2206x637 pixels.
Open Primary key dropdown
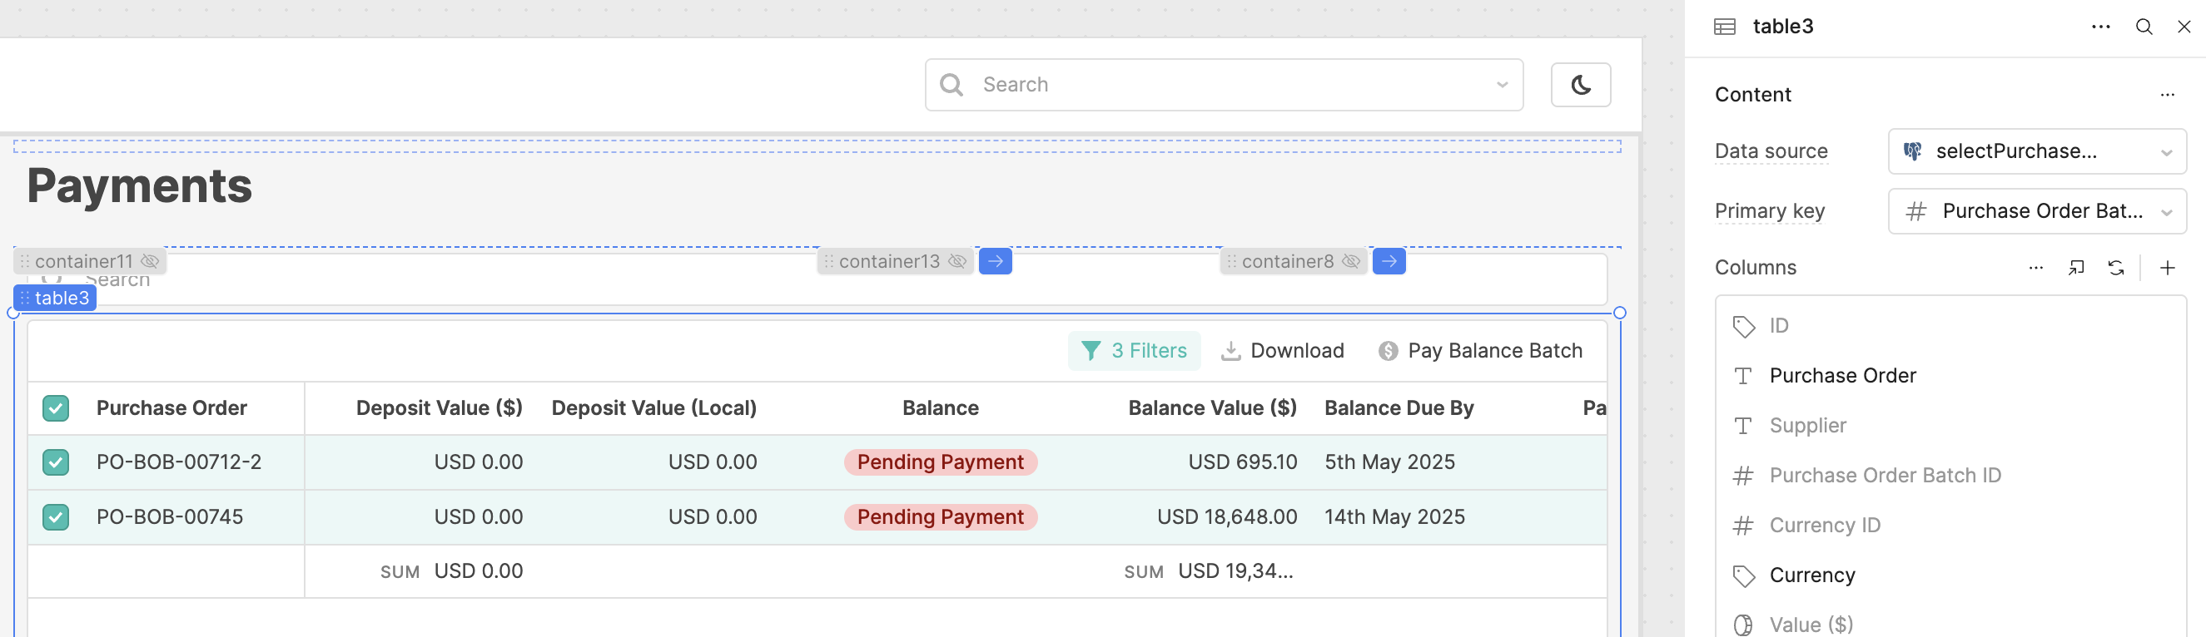coord(2036,211)
